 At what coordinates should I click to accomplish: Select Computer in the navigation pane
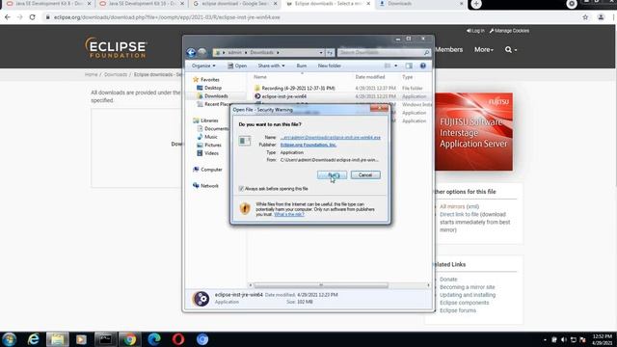pyautogui.click(x=211, y=170)
